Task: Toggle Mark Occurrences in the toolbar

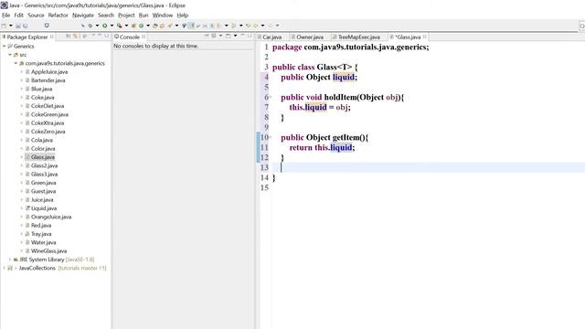Action: pyautogui.click(x=191, y=26)
